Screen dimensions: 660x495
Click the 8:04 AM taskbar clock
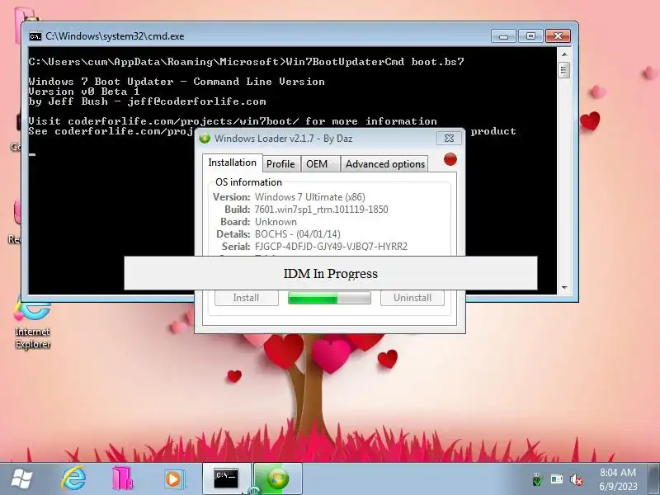[618, 479]
